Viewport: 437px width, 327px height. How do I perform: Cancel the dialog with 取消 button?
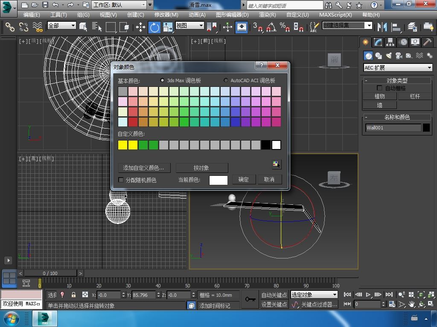click(269, 179)
